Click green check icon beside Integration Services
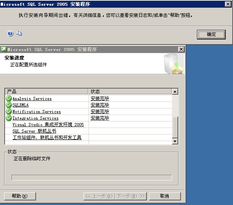The height and width of the screenshot is (205, 233). [x=9, y=118]
